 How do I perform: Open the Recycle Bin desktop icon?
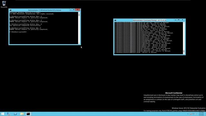4,4
